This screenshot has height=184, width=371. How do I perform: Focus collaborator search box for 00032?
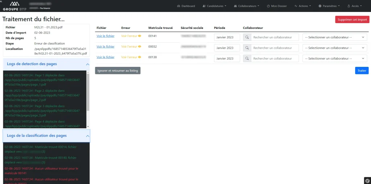[x=275, y=48]
